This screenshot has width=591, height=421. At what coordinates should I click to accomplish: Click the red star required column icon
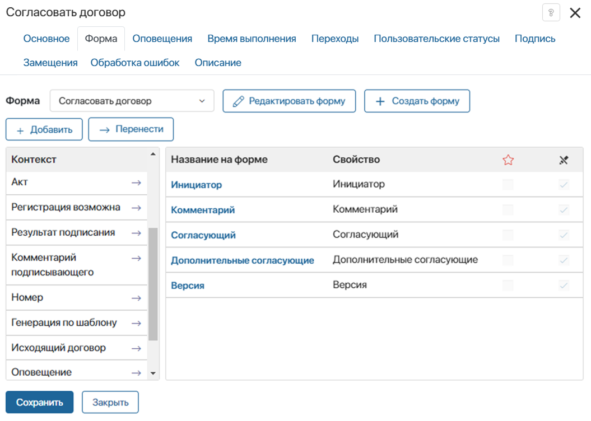[x=508, y=160]
